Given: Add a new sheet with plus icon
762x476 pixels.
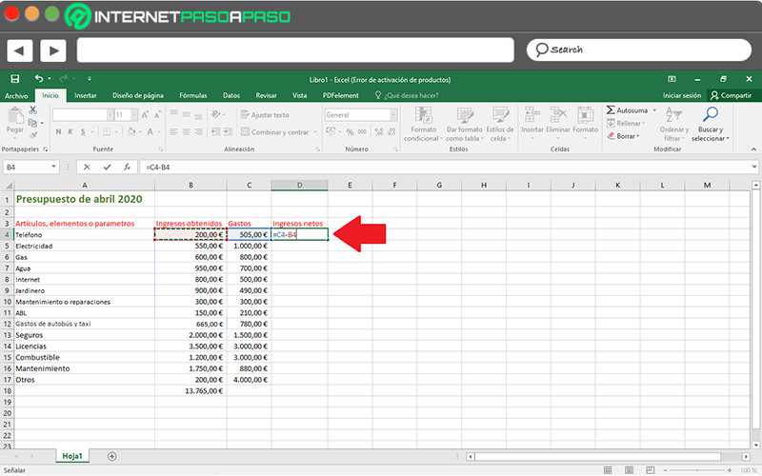Looking at the screenshot, I should (x=111, y=456).
